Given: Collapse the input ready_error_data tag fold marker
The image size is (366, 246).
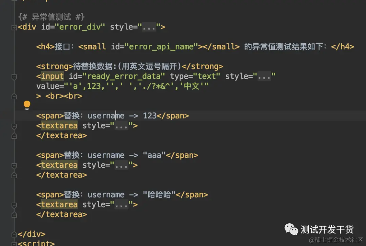Looking at the screenshot, I should [x=14, y=77].
